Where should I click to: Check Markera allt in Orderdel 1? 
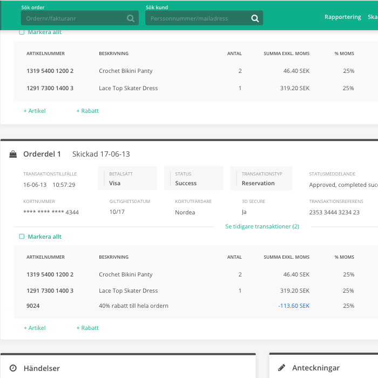click(x=22, y=237)
